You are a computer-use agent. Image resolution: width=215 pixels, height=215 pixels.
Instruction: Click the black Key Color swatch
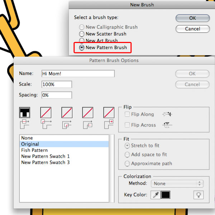pyautogui.click(x=166, y=195)
